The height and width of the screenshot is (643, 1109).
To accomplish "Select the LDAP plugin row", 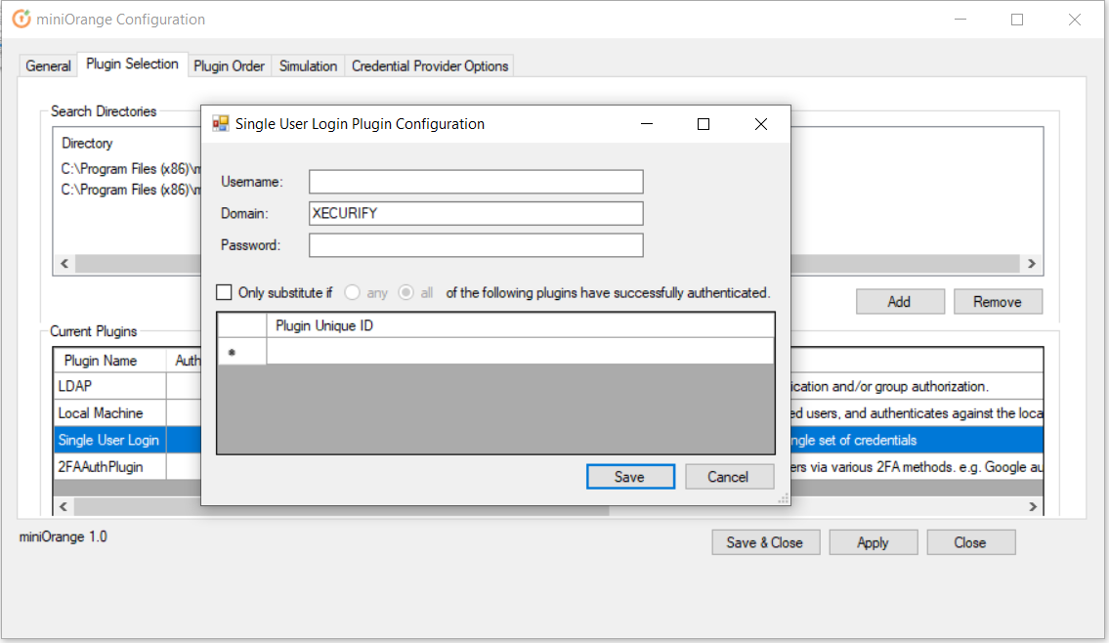I will click(x=109, y=386).
